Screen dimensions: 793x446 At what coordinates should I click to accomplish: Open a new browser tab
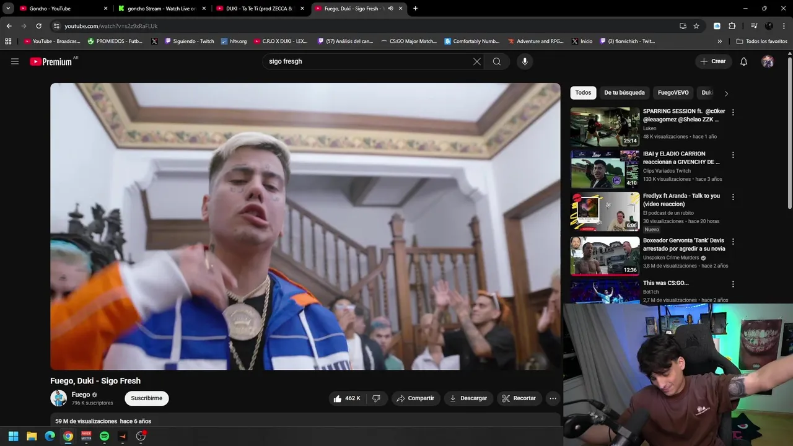(x=415, y=9)
